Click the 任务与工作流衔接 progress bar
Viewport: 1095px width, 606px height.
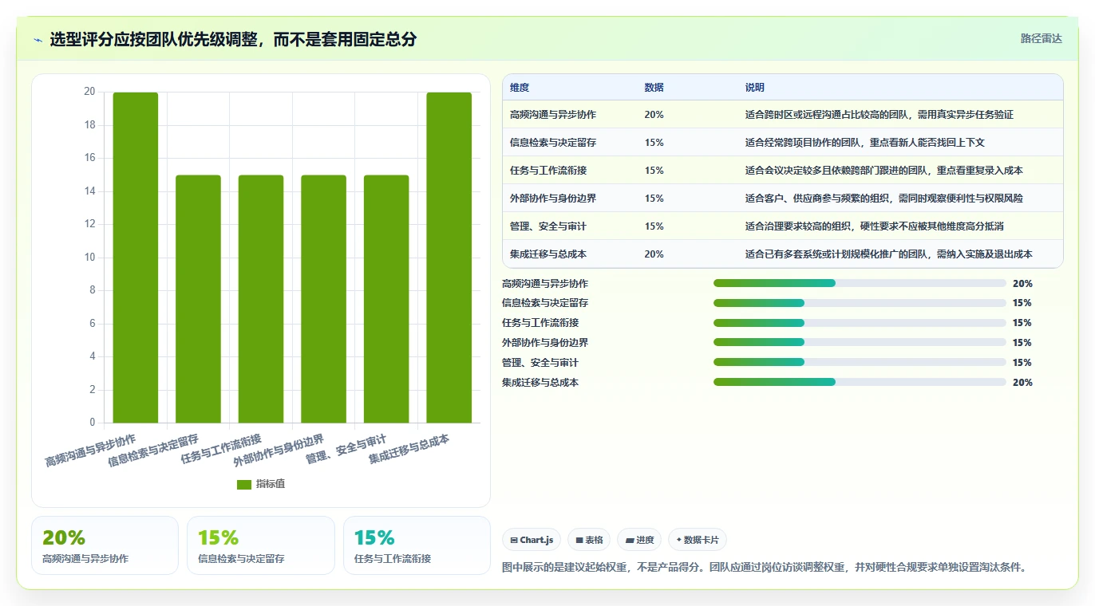point(860,323)
